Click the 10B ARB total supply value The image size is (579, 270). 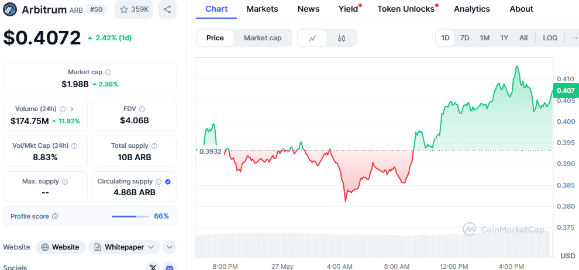(x=135, y=158)
